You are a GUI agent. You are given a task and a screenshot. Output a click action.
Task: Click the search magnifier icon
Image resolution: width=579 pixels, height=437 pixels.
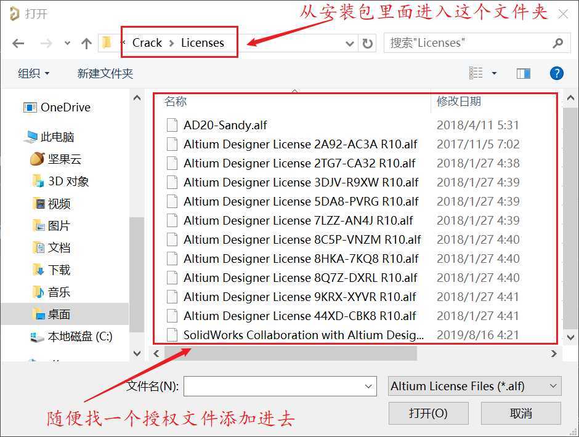pos(557,43)
